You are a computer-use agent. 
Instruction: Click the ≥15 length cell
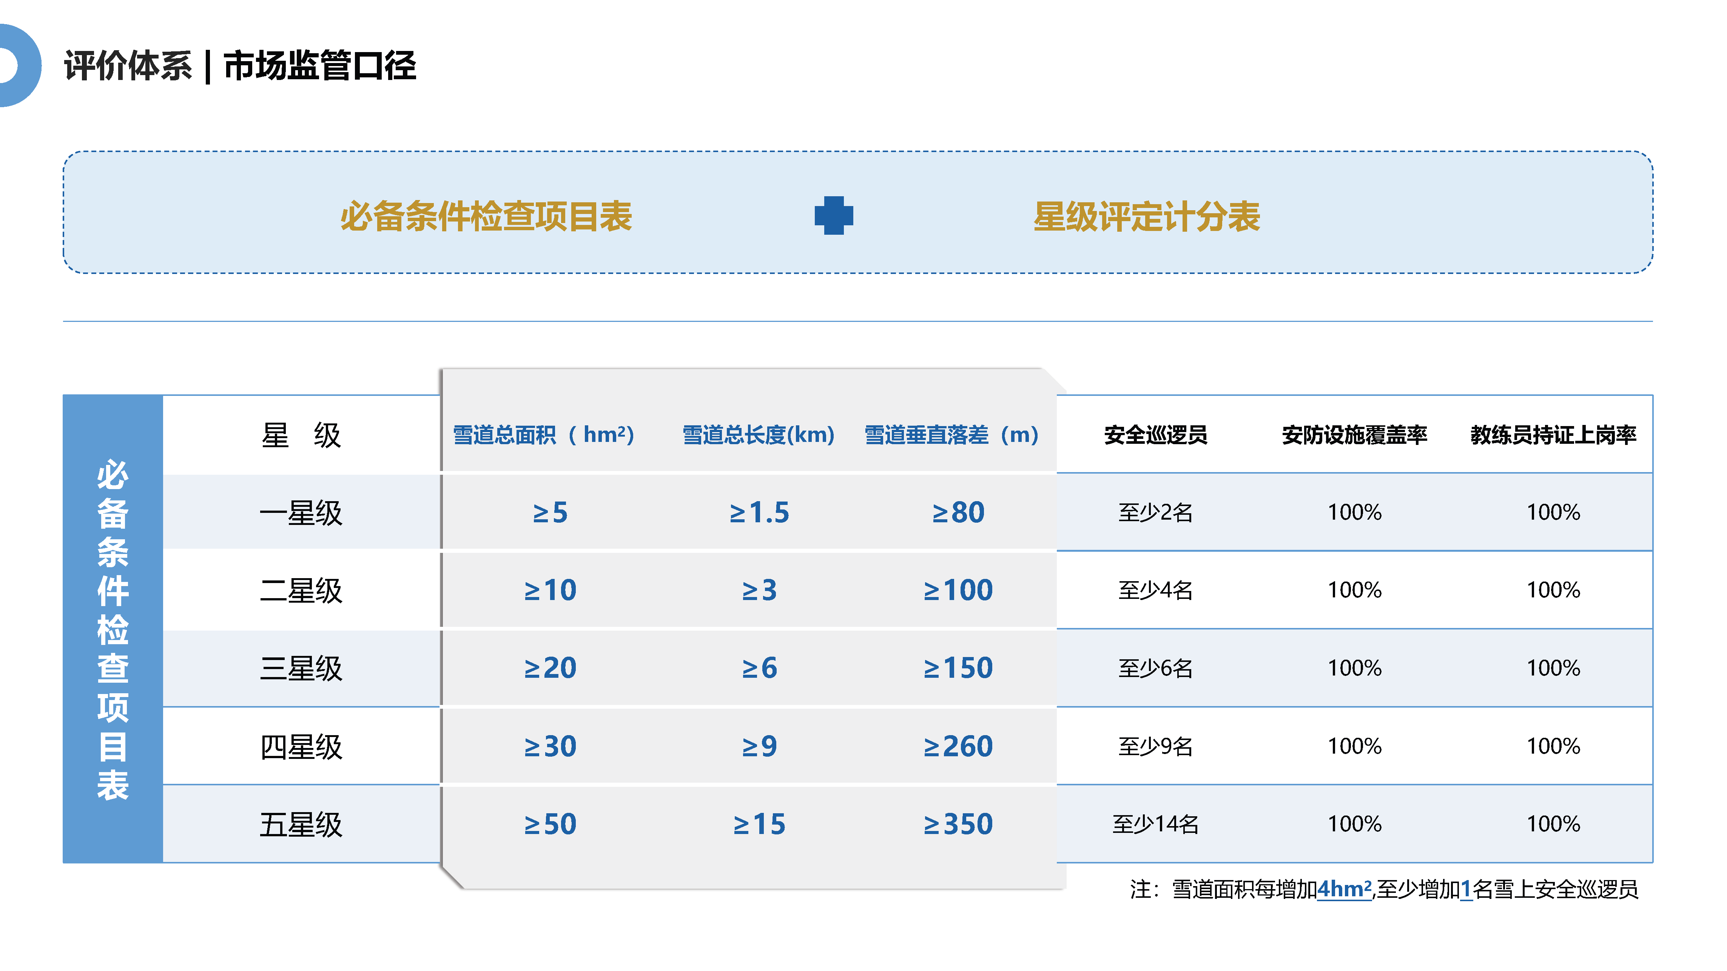[759, 824]
